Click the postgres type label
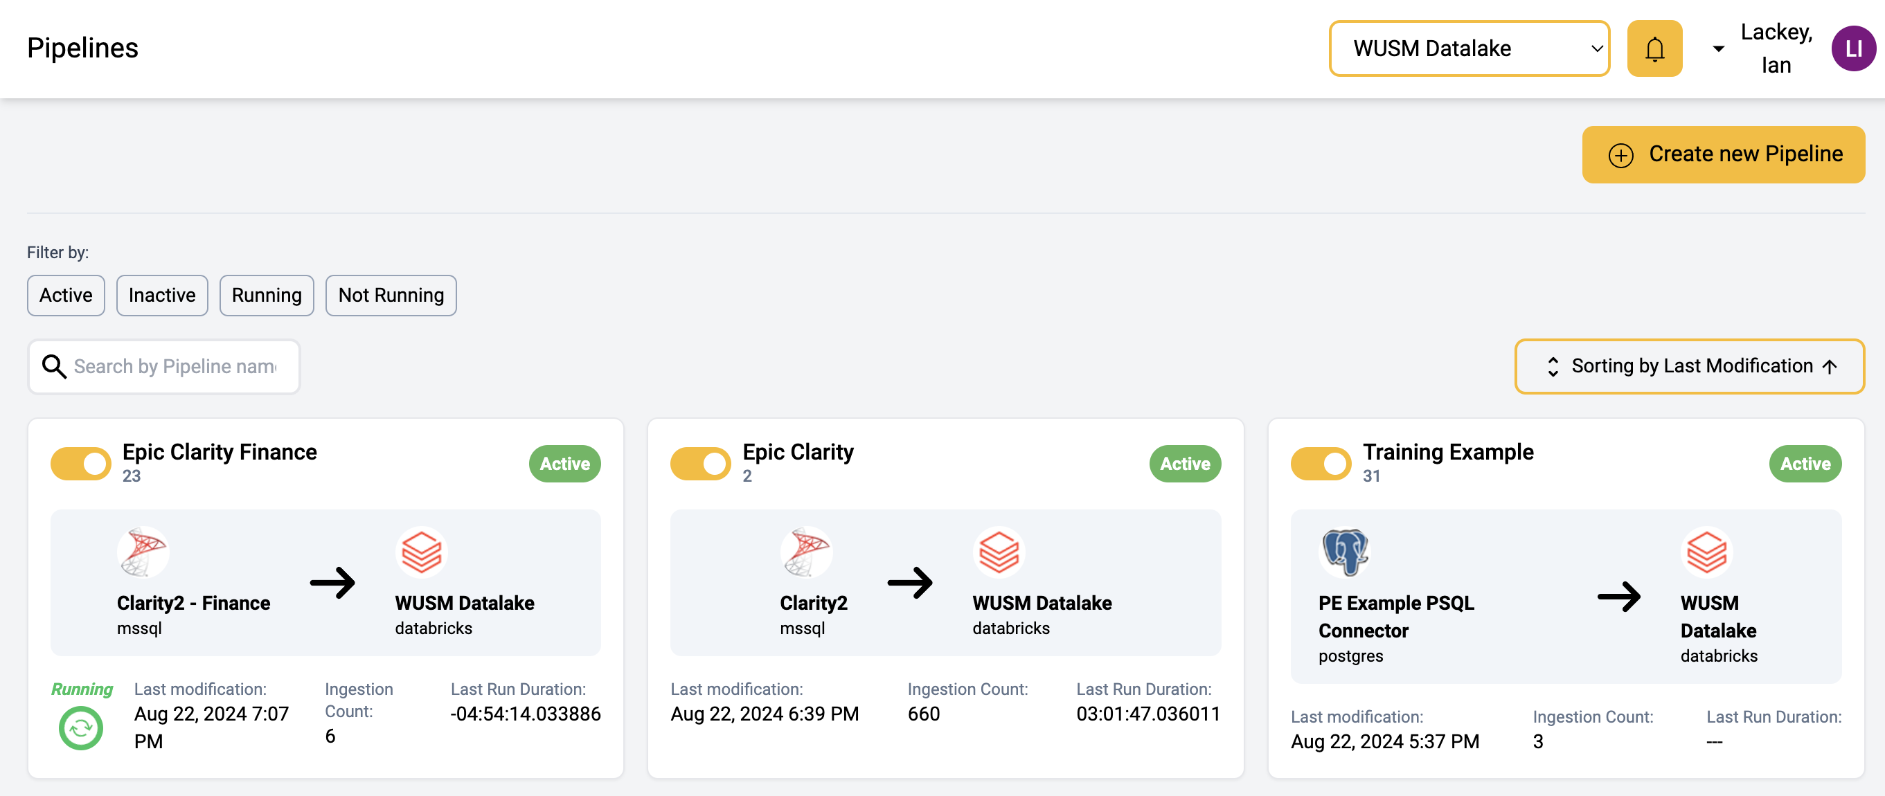 tap(1351, 656)
